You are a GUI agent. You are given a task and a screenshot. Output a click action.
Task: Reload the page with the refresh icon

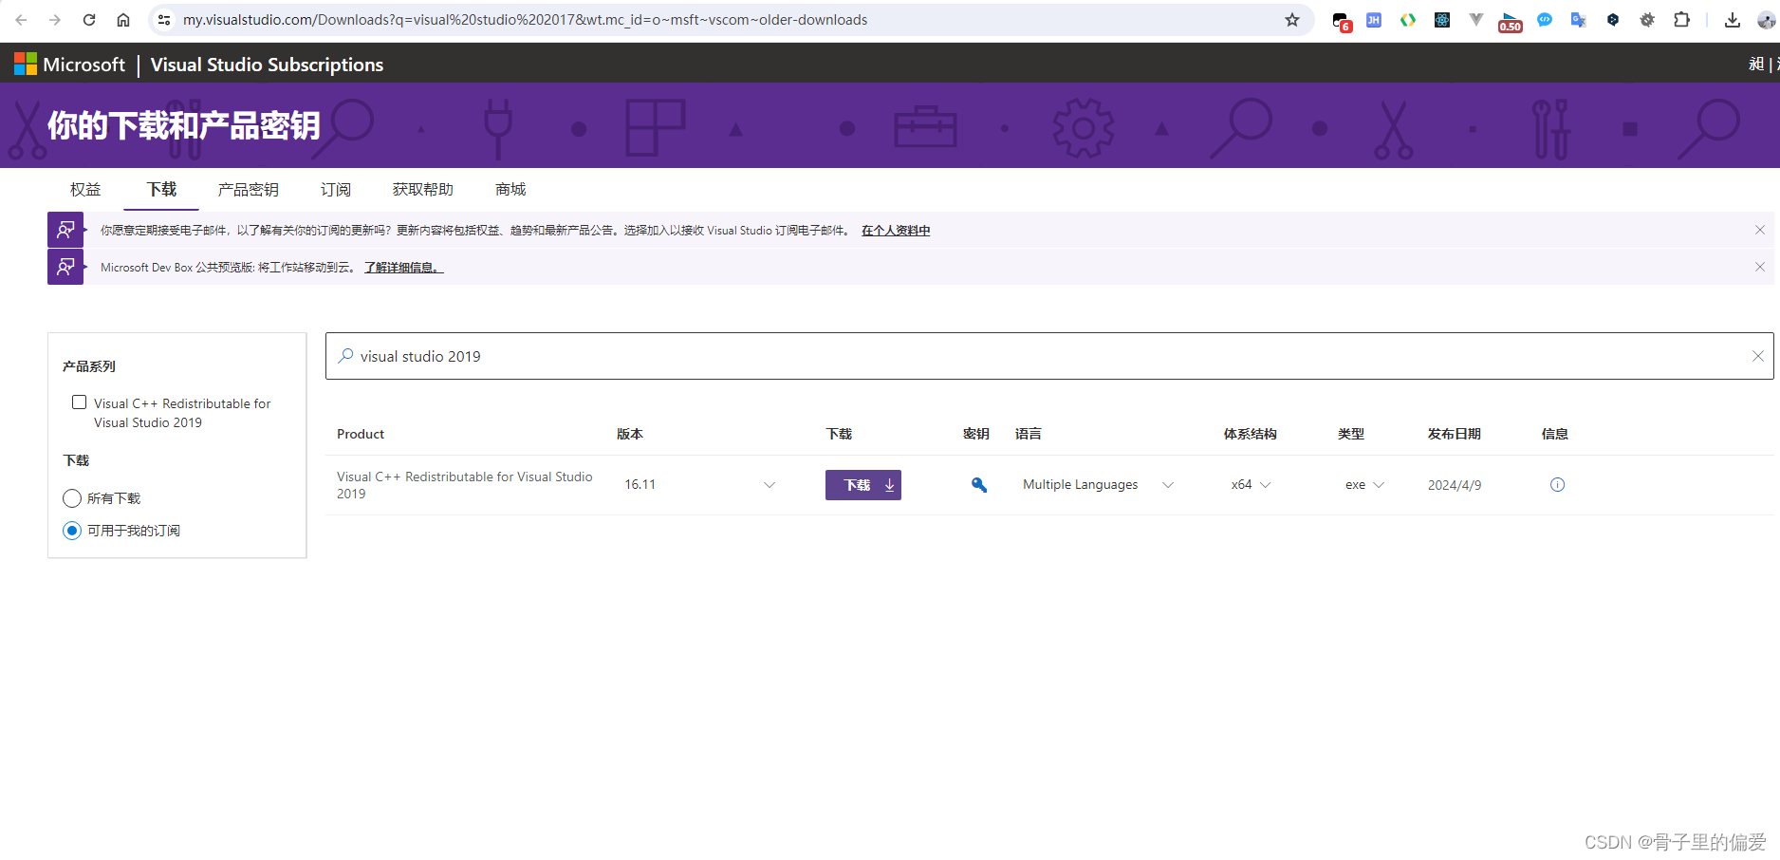point(89,20)
